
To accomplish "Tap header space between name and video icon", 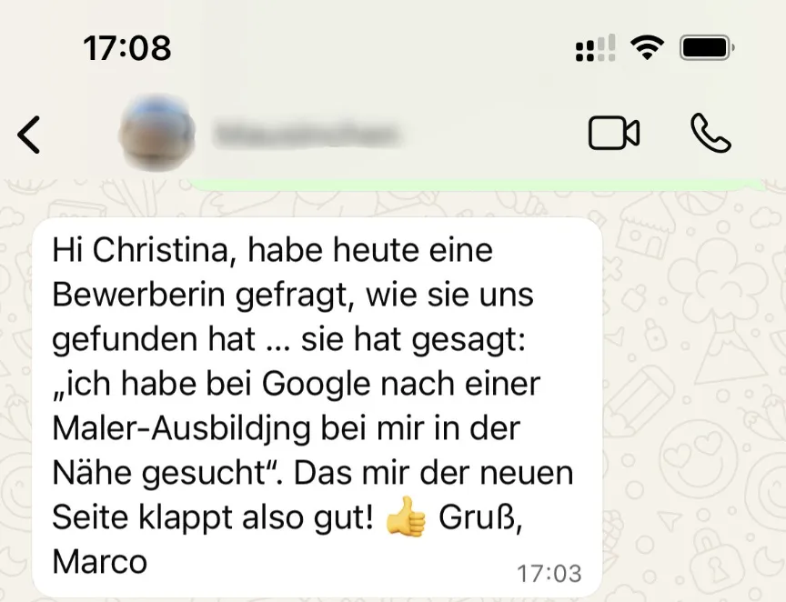I will coord(495,134).
